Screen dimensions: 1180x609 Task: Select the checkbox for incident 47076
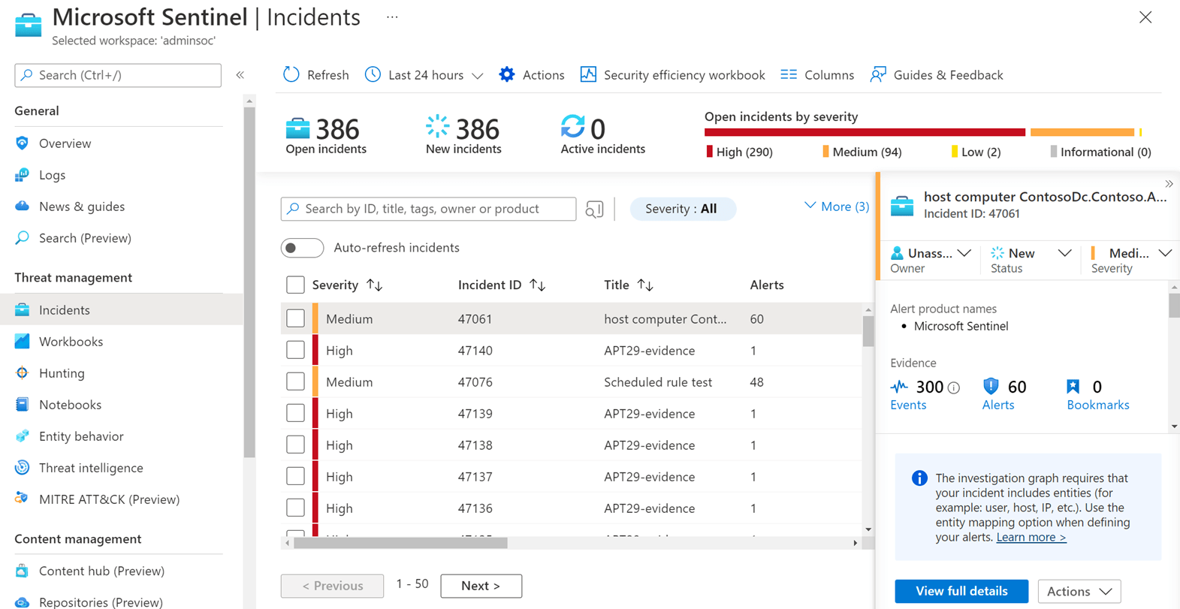tap(295, 381)
